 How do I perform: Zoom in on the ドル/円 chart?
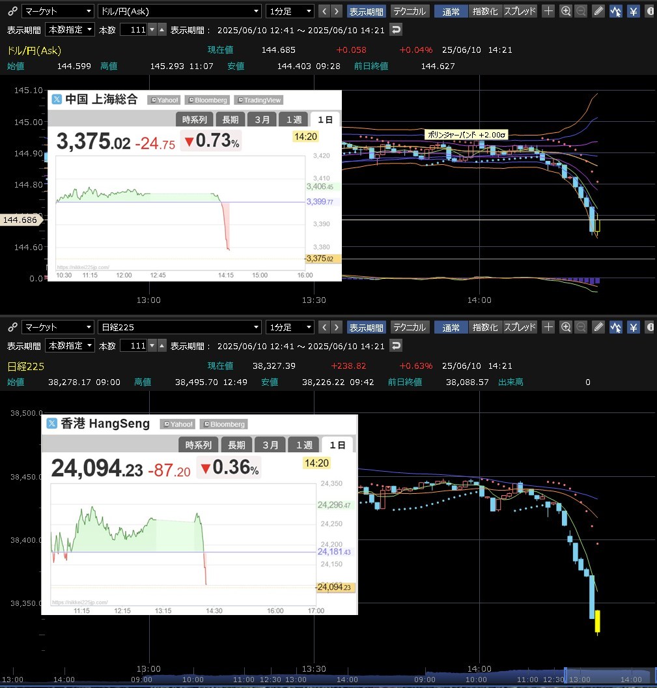point(566,11)
